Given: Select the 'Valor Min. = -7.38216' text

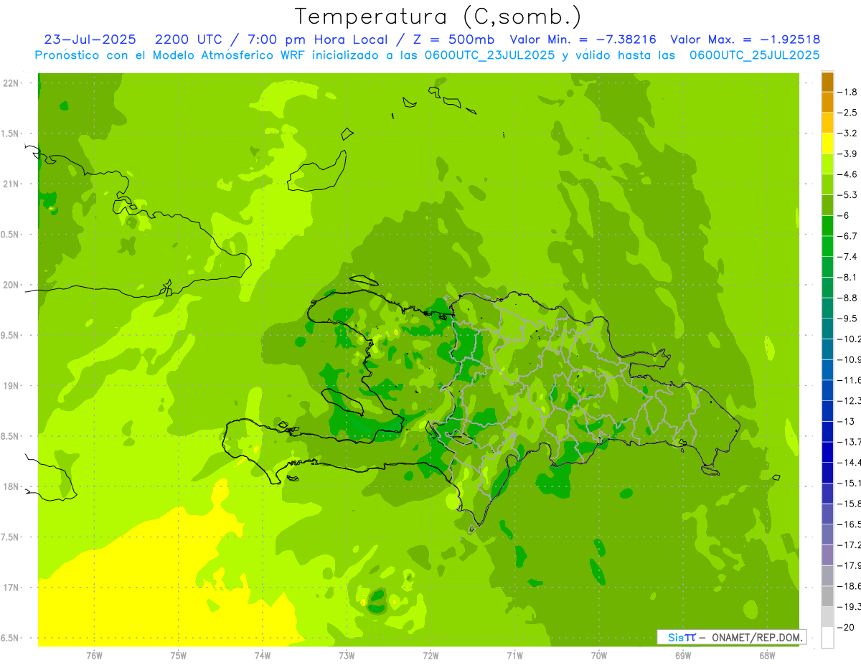Looking at the screenshot, I should click(x=583, y=40).
